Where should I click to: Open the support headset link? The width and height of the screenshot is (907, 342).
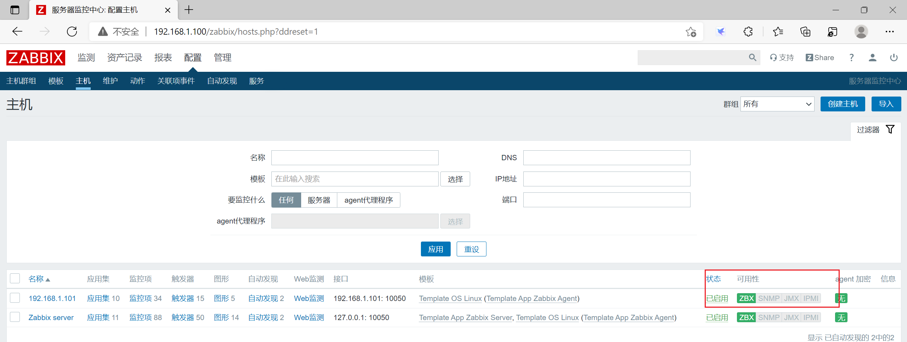pyautogui.click(x=782, y=58)
